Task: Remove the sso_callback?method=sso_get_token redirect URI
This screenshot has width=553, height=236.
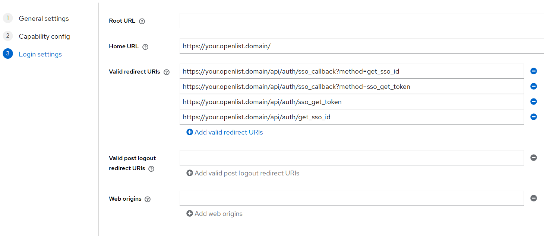Action: click(x=534, y=86)
